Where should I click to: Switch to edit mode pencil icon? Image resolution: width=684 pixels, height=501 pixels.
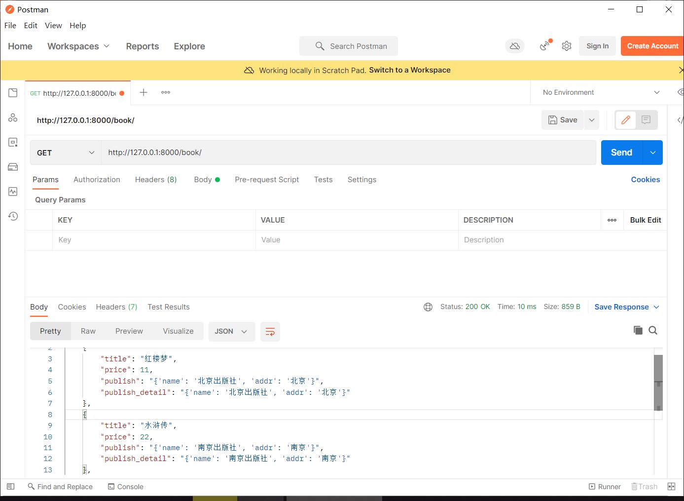[x=626, y=120]
